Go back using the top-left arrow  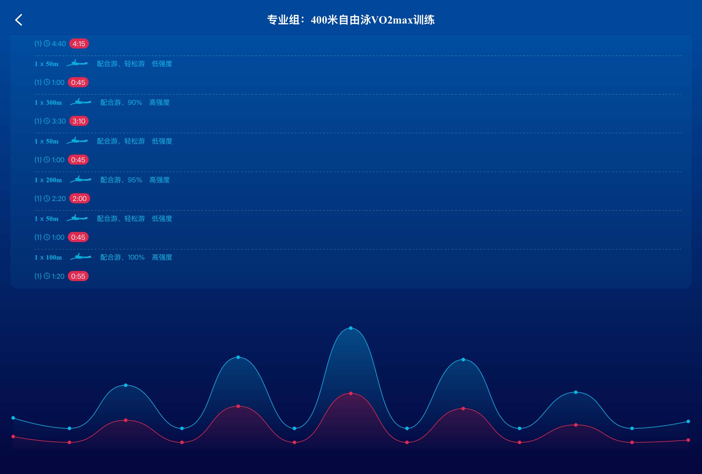19,20
